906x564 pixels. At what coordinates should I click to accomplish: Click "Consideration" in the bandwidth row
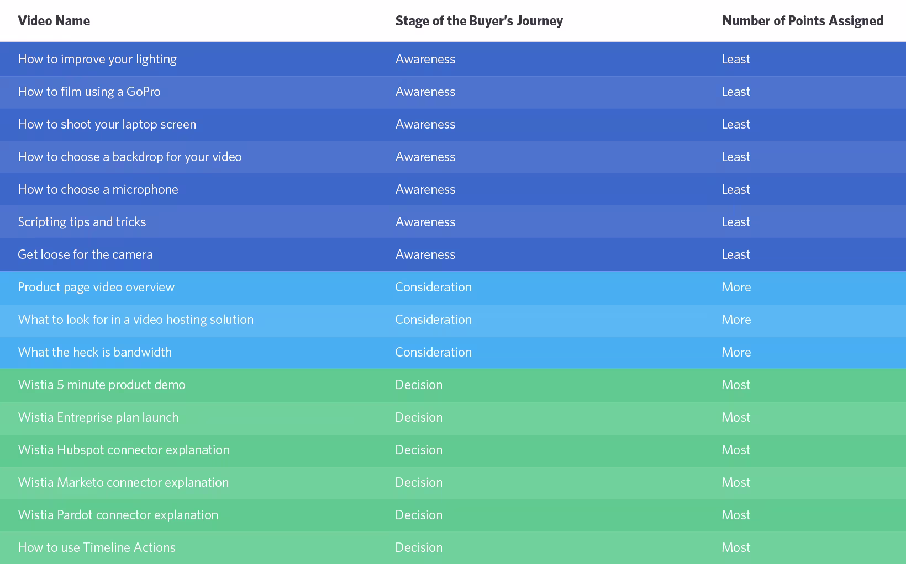pyautogui.click(x=433, y=352)
